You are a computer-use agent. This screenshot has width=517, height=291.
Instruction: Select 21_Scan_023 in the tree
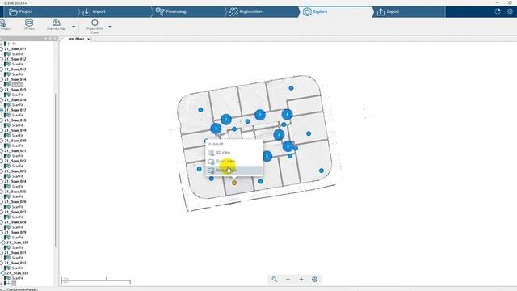pos(15,171)
